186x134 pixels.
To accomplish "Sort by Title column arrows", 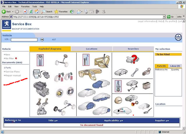I will tap(56, 121).
